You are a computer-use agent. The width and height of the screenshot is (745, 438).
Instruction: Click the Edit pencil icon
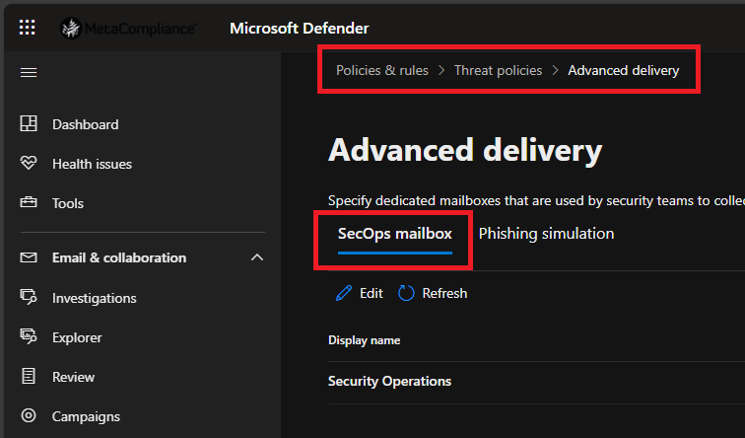click(344, 293)
